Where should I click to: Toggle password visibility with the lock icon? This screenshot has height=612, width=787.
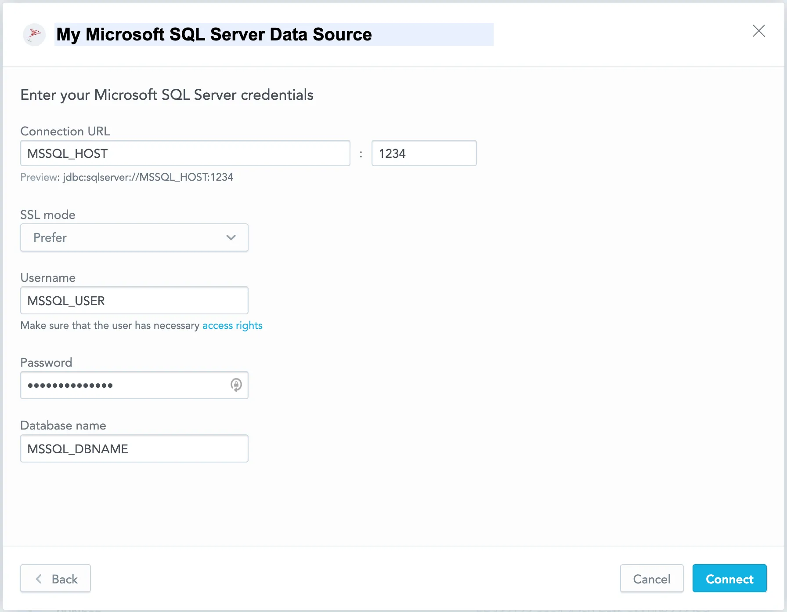pyautogui.click(x=236, y=385)
